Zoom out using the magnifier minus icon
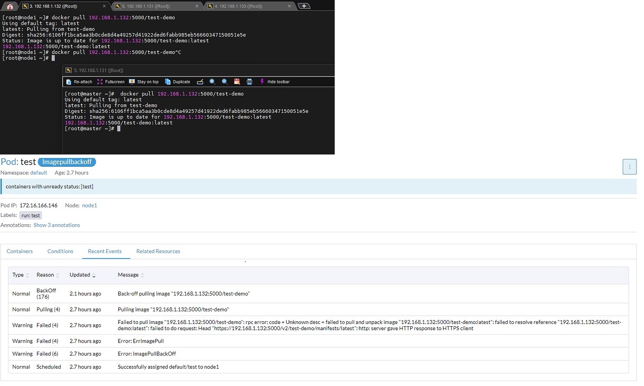The width and height of the screenshot is (644, 386). pyautogui.click(x=224, y=82)
